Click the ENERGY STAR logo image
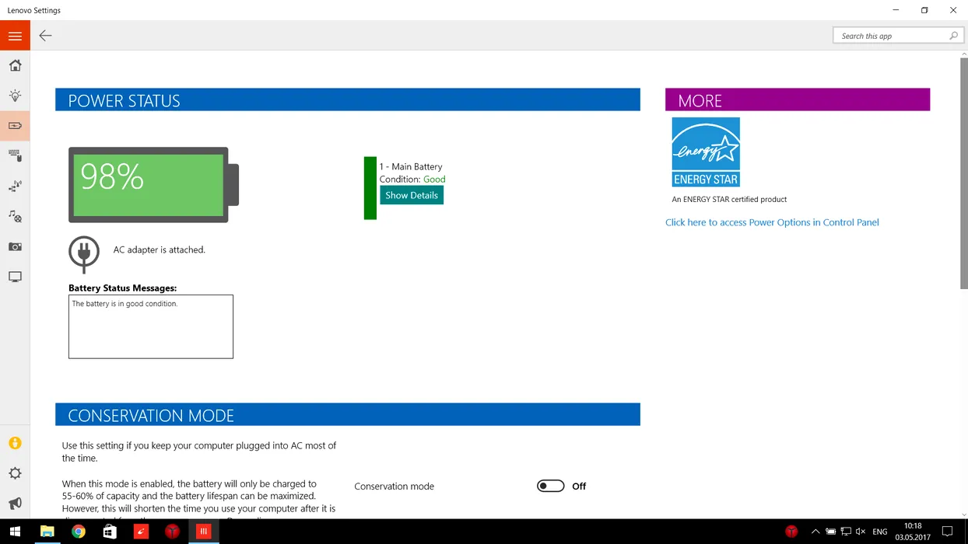 pos(706,152)
